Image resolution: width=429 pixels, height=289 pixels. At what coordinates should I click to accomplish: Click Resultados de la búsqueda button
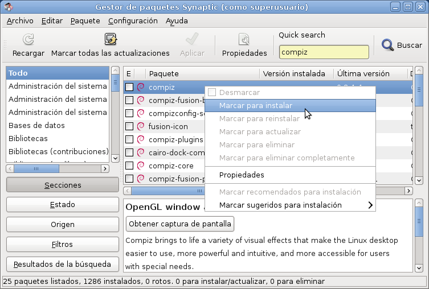(63, 264)
